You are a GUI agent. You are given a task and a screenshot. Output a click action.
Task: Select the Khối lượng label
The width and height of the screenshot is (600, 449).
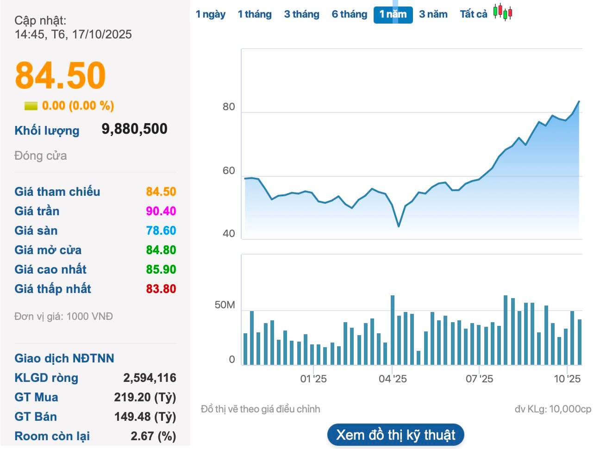click(47, 131)
